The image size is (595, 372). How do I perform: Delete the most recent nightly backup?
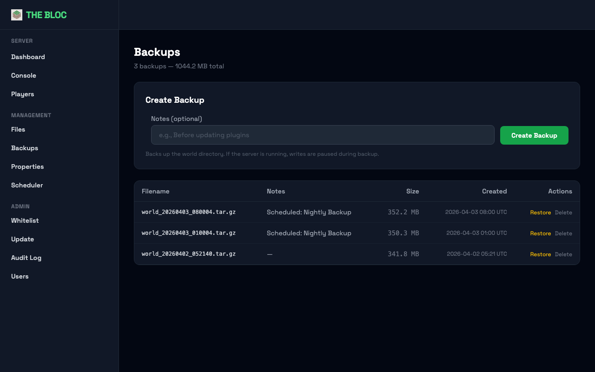point(563,212)
